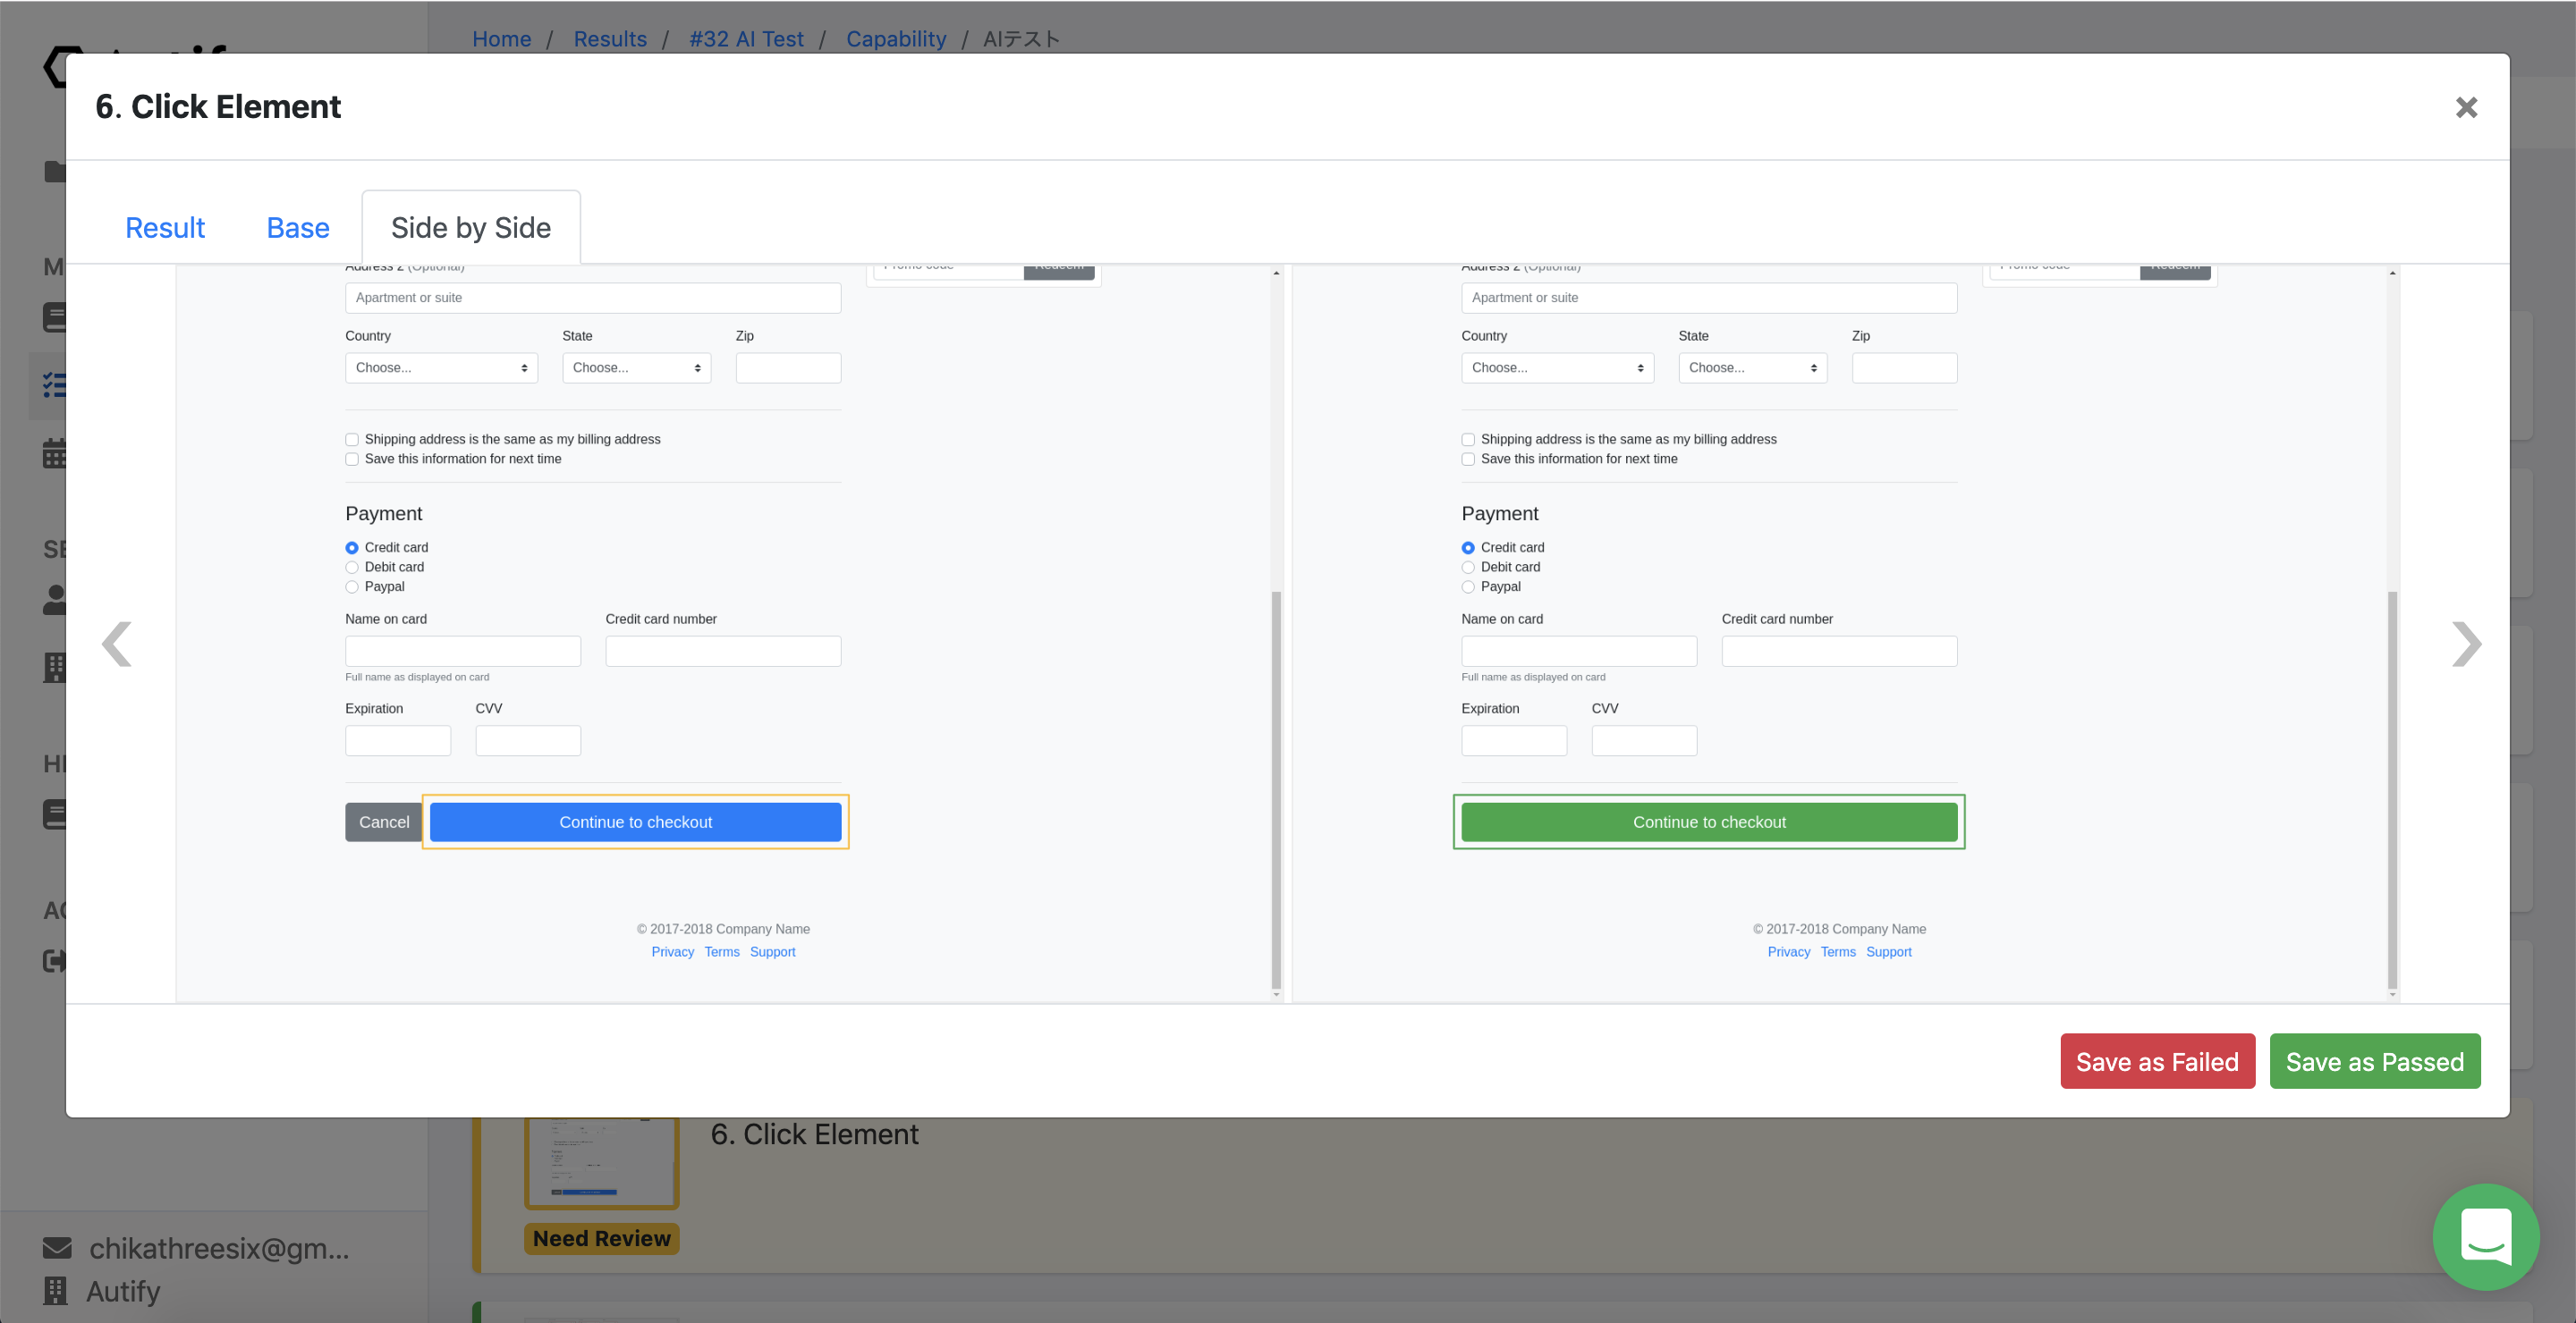The width and height of the screenshot is (2576, 1323).
Task: Click the scroll-up arrow of left screenshot pane
Action: point(1276,273)
